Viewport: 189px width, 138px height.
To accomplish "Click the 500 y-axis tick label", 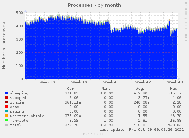I will 19,13.
